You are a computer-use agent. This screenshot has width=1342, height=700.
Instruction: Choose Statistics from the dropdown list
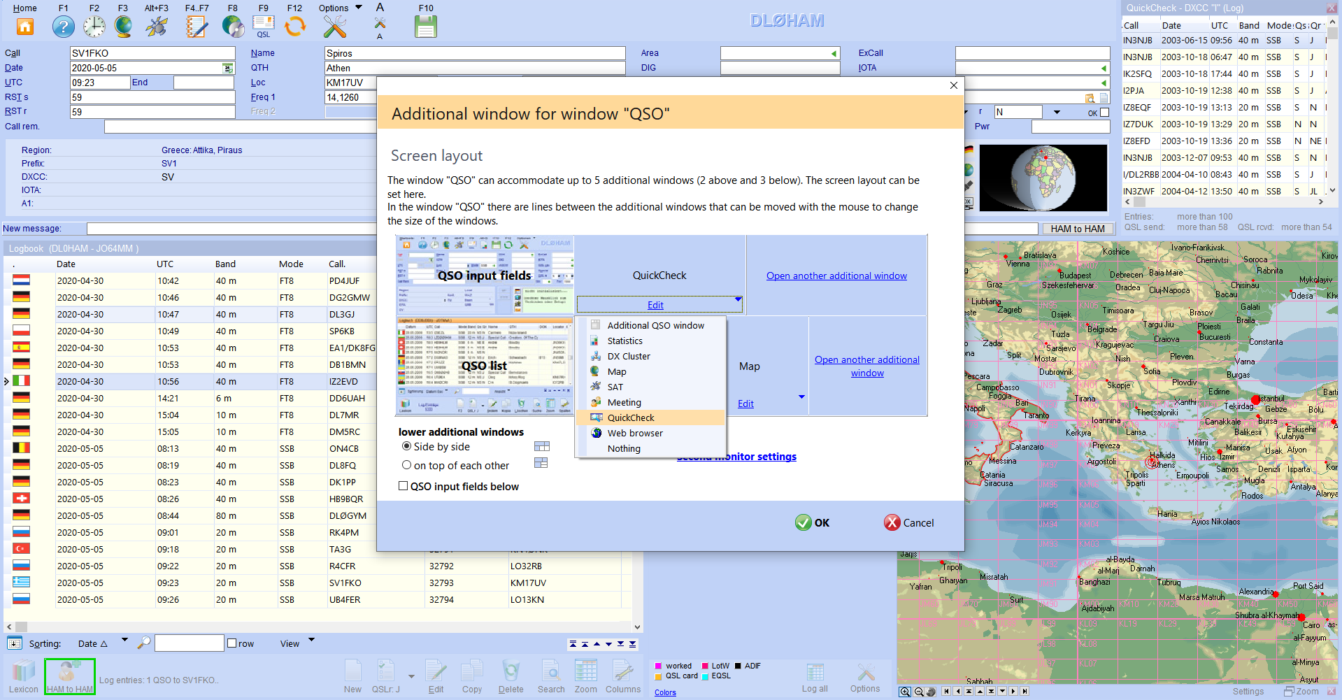point(650,341)
